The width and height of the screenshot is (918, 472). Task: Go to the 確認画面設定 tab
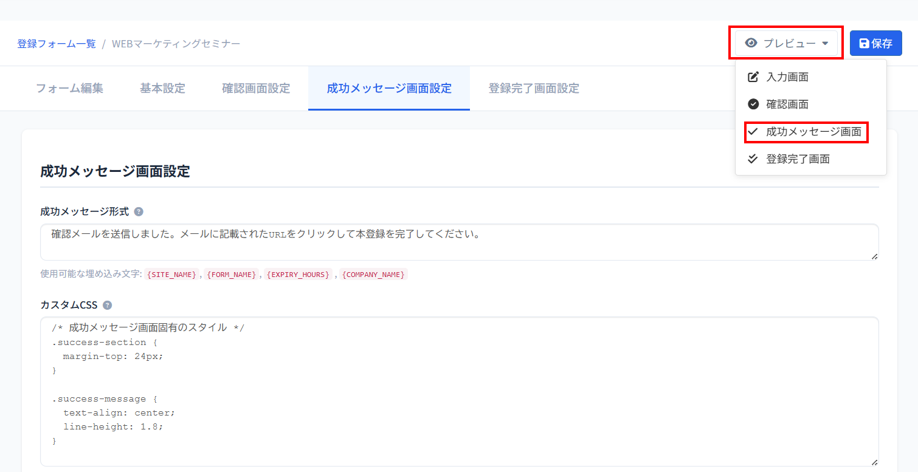pos(256,89)
